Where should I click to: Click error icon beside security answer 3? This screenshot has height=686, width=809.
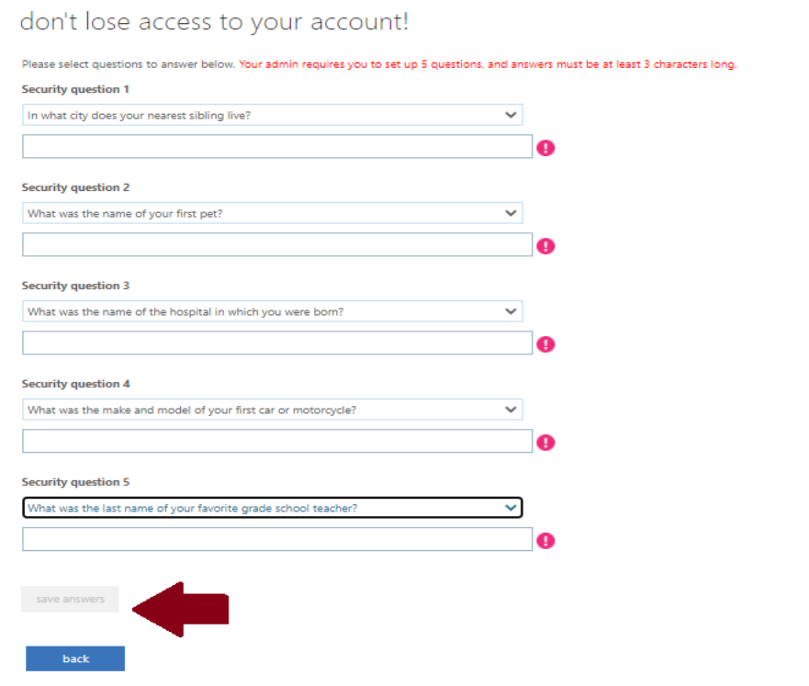pos(545,344)
